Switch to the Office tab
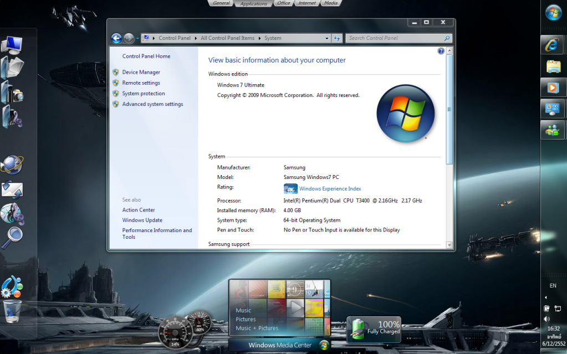Image resolution: width=567 pixels, height=354 pixels. (284, 3)
